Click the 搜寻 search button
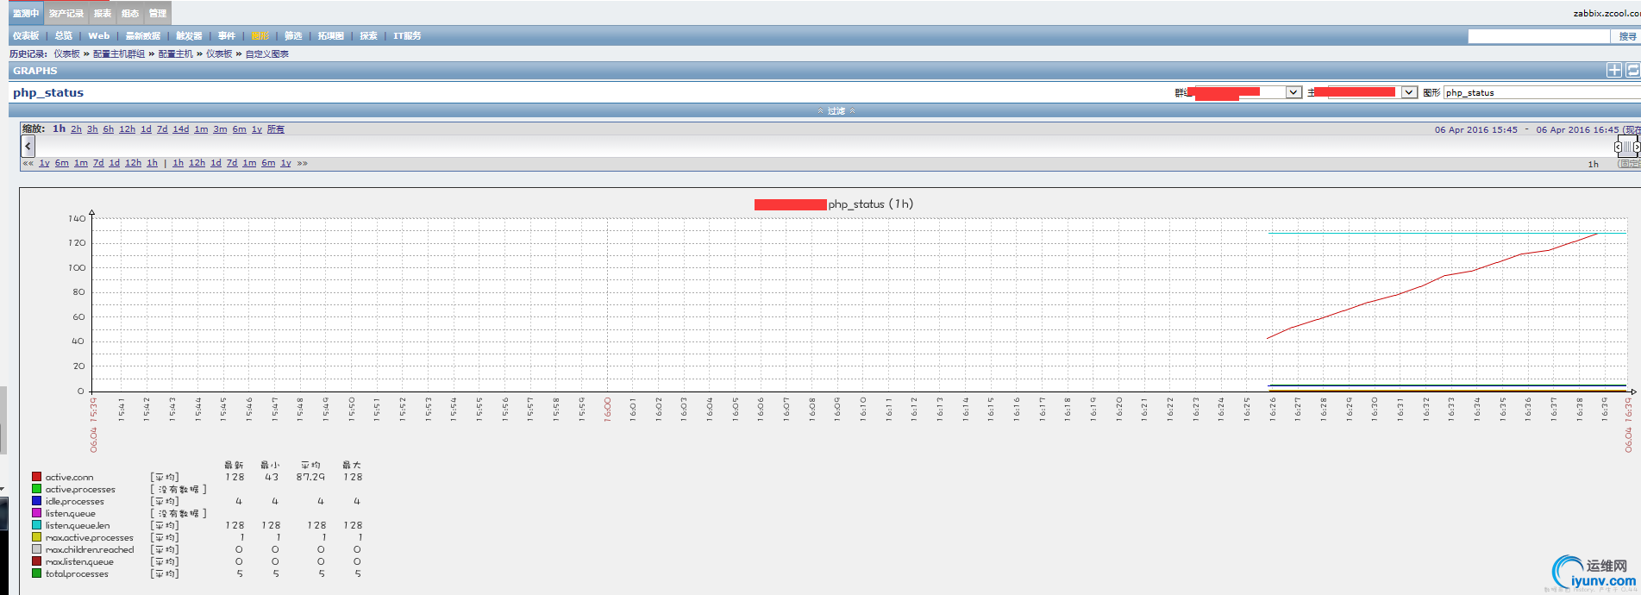This screenshot has width=1641, height=595. point(1627,36)
